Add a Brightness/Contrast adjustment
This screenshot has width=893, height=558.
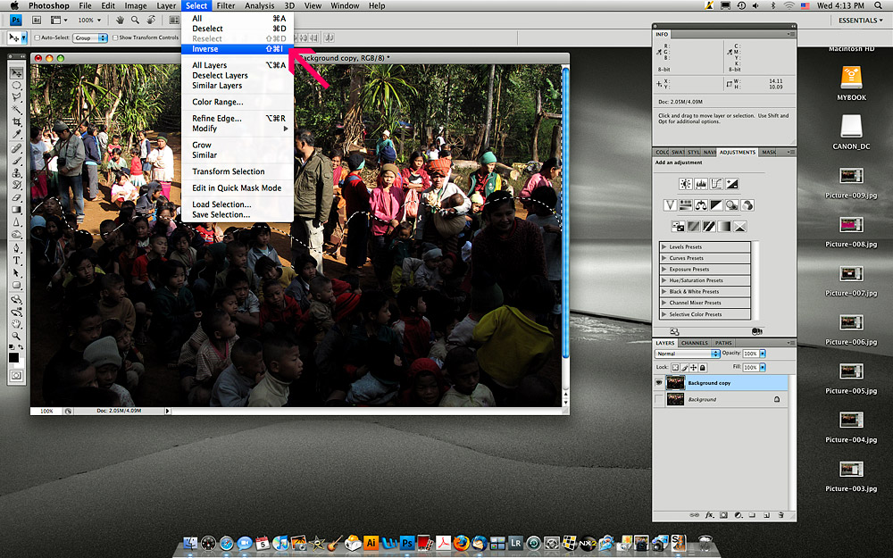685,184
